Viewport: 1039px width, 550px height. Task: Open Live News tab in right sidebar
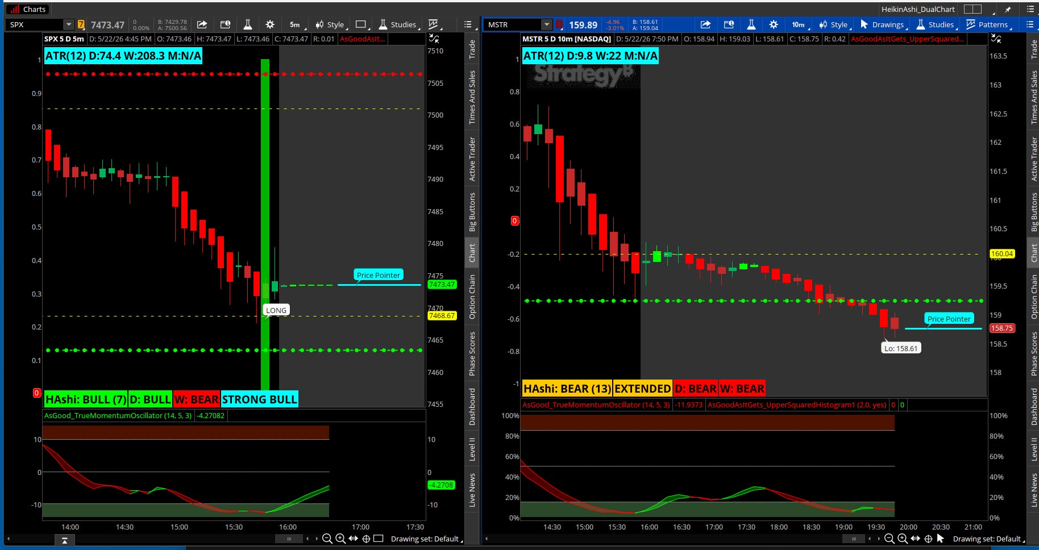pos(1034,490)
